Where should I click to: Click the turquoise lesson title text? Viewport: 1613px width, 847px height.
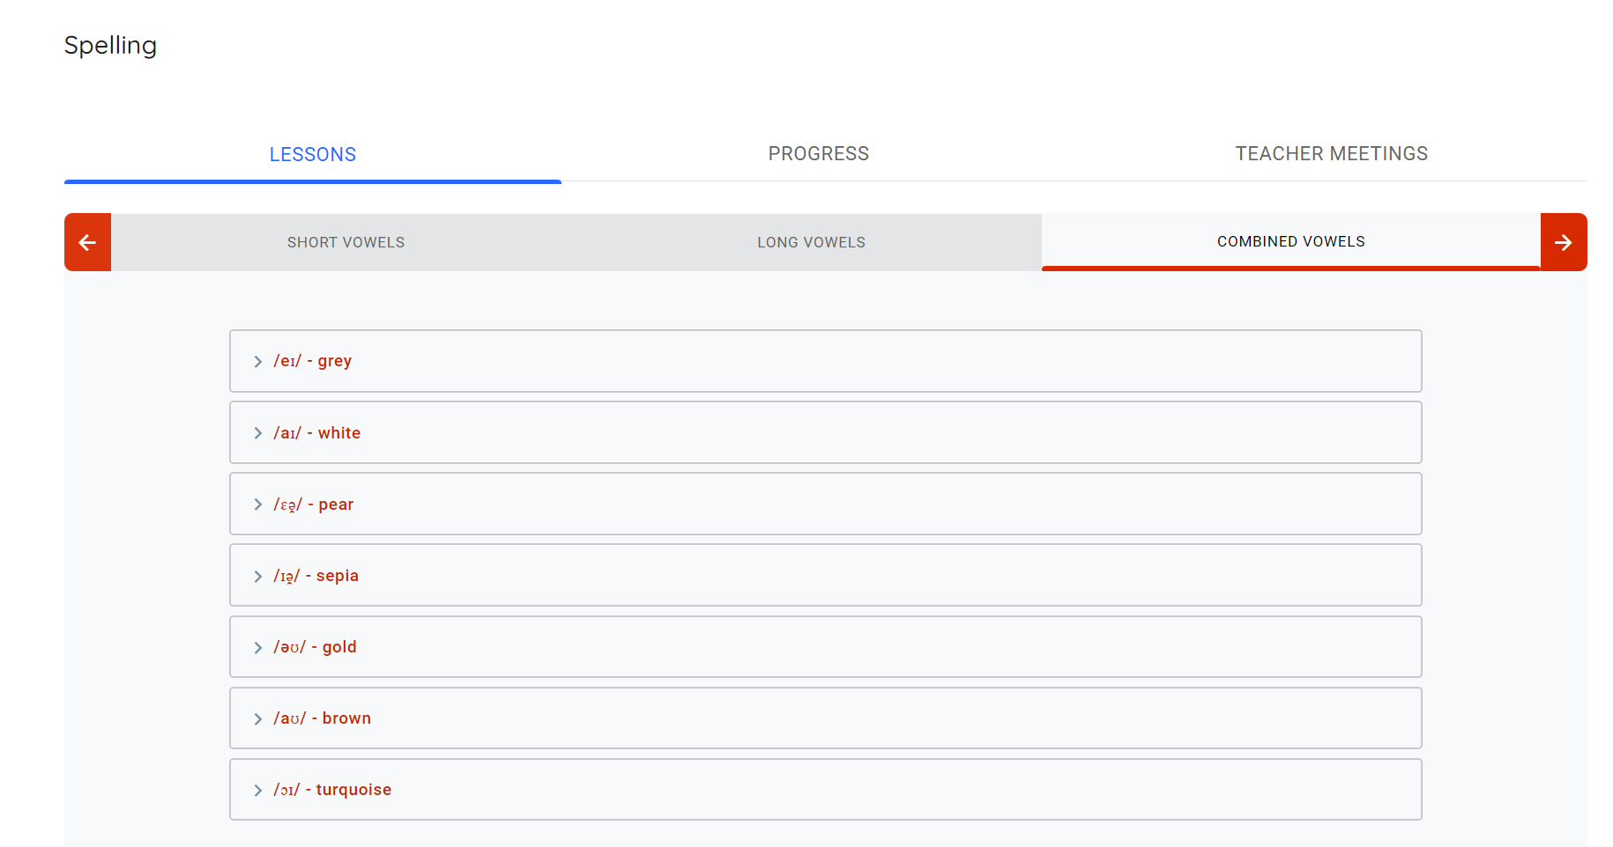pos(332,790)
